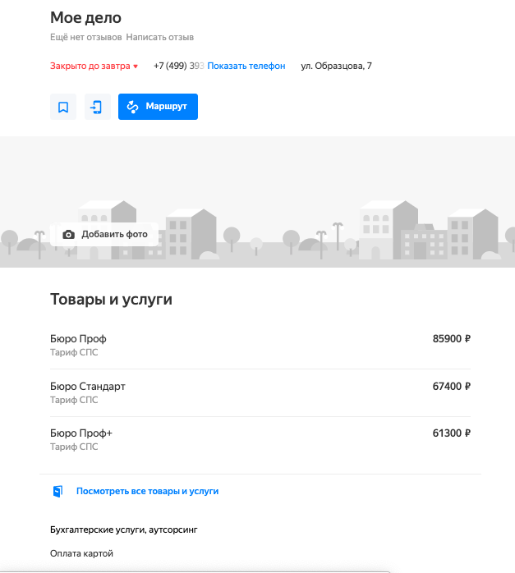Click the Мое дело title
Screen dimensions: 515x573
(85, 17)
